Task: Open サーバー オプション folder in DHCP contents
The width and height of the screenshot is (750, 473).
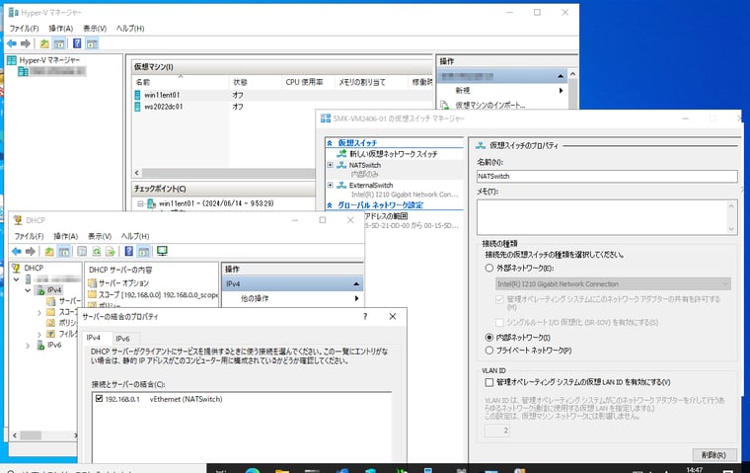Action: click(123, 283)
